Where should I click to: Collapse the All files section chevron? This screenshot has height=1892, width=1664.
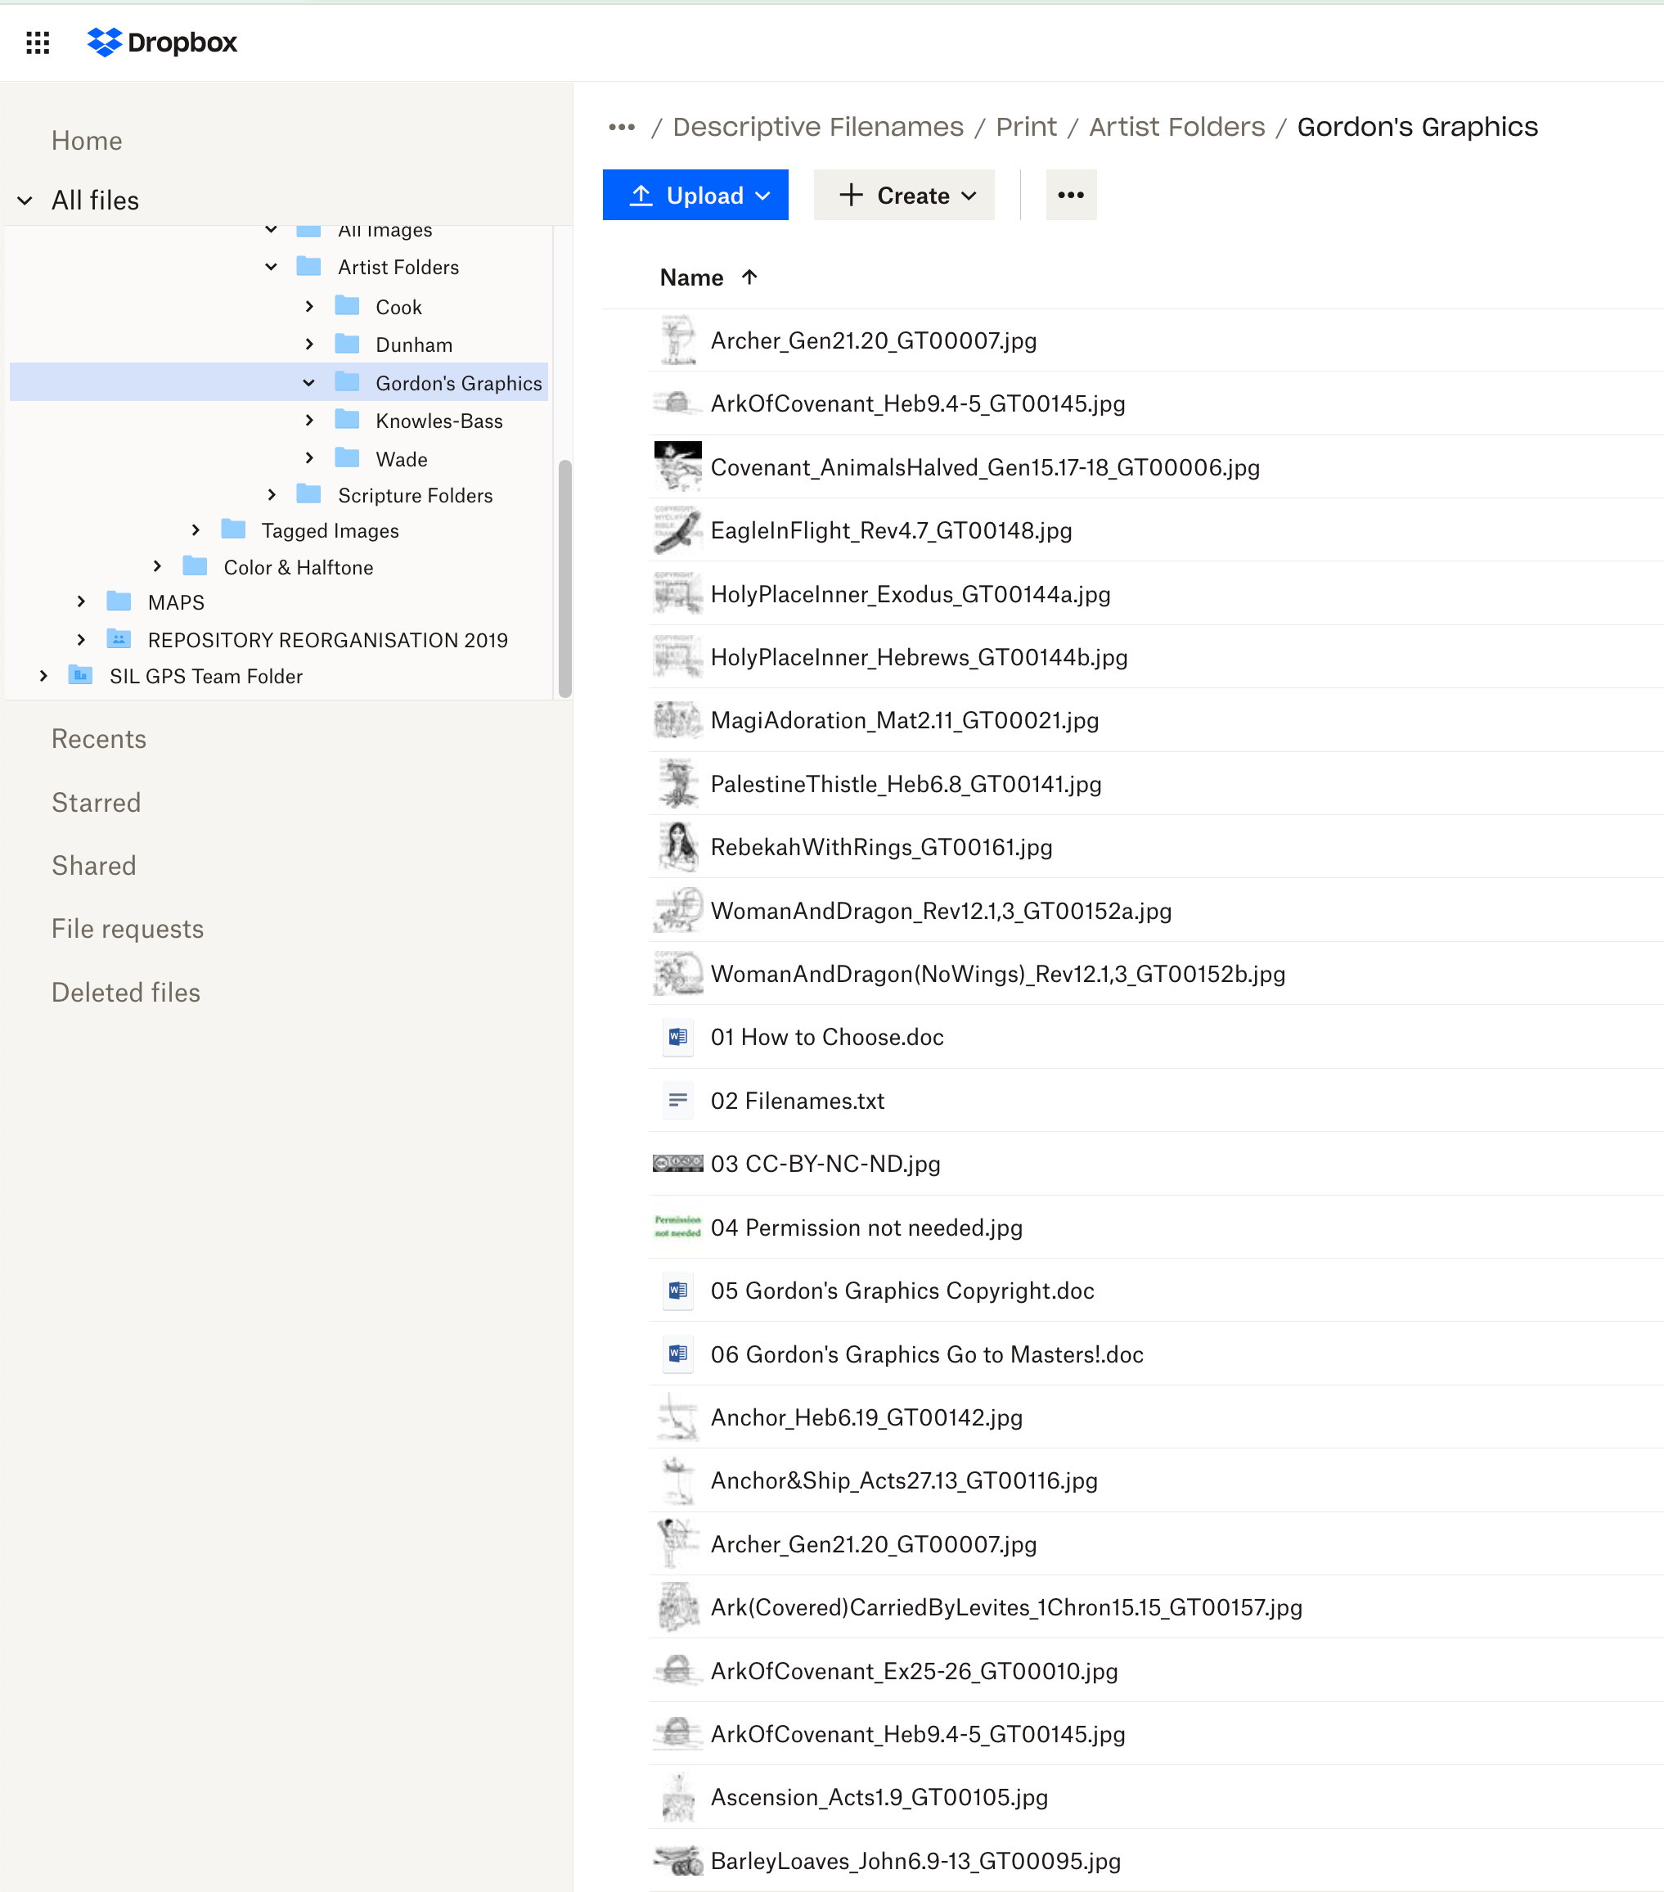coord(23,199)
